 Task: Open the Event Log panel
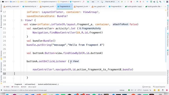point(146,87)
